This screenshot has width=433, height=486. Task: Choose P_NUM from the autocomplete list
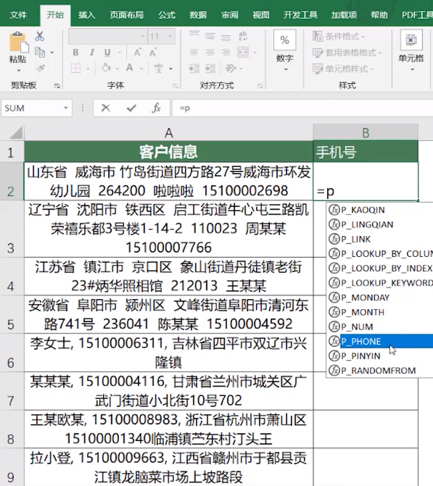380,326
